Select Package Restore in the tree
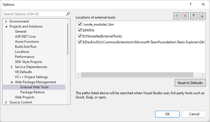Image resolution: width=210 pixels, height=122 pixels. coord(32,92)
